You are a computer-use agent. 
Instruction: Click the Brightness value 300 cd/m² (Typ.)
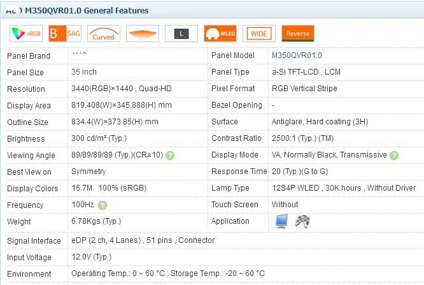click(99, 138)
